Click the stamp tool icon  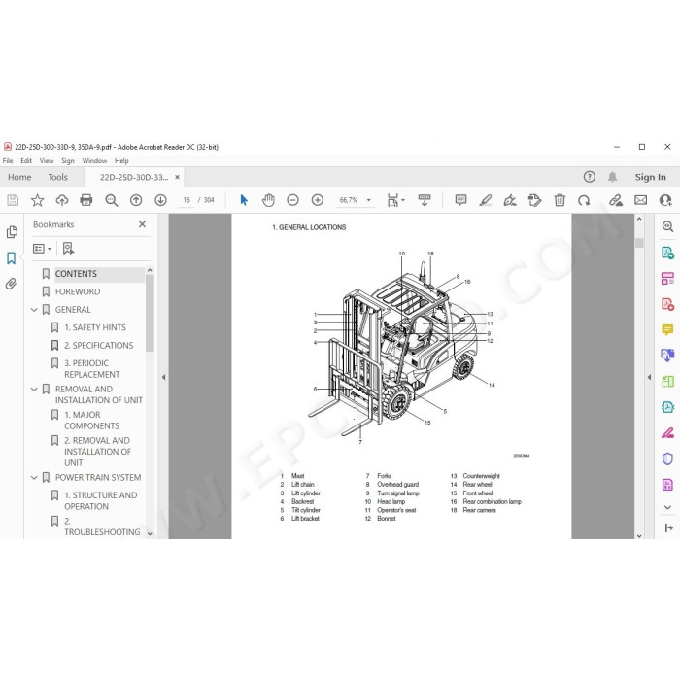tap(534, 200)
